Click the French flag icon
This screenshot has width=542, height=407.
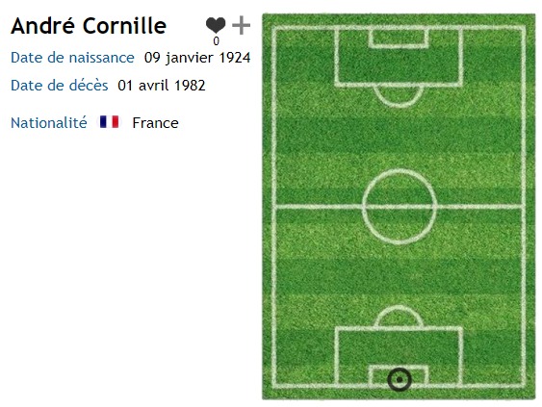(x=109, y=122)
